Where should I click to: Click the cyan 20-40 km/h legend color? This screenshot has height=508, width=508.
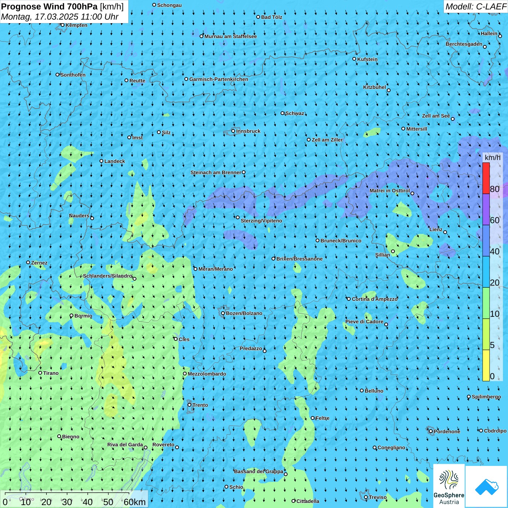coord(486,272)
